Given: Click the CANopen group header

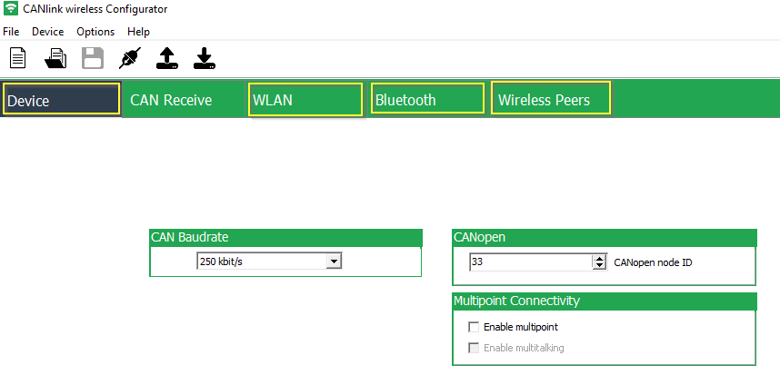Looking at the screenshot, I should pyautogui.click(x=605, y=238).
